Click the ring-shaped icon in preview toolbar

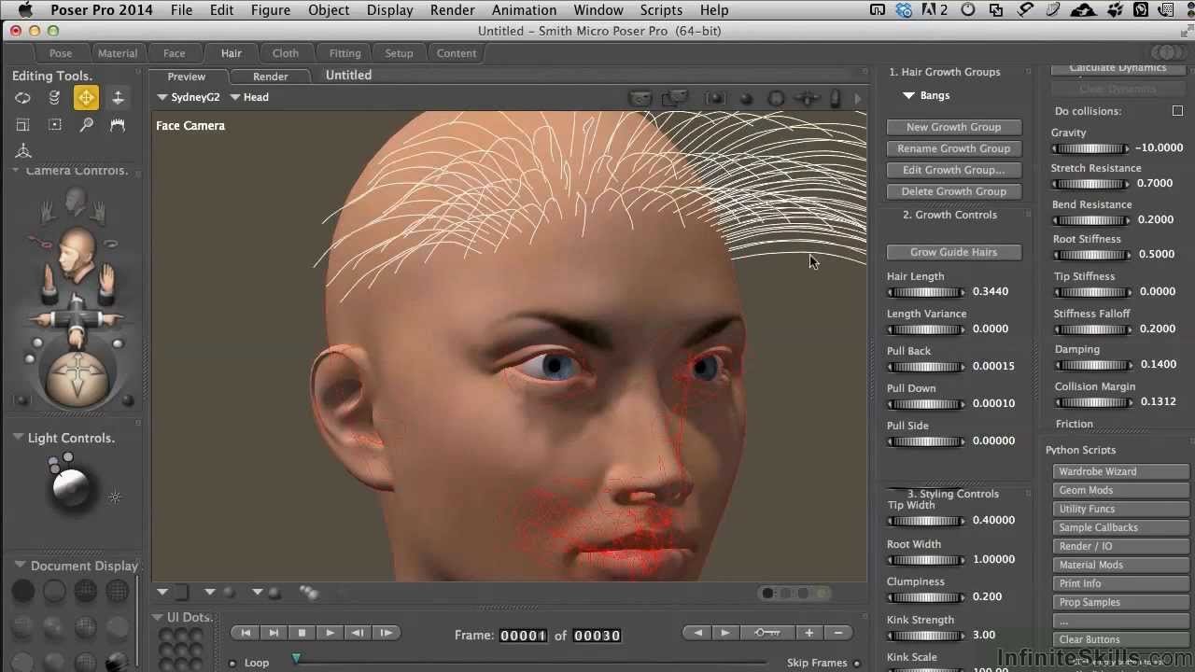[776, 98]
